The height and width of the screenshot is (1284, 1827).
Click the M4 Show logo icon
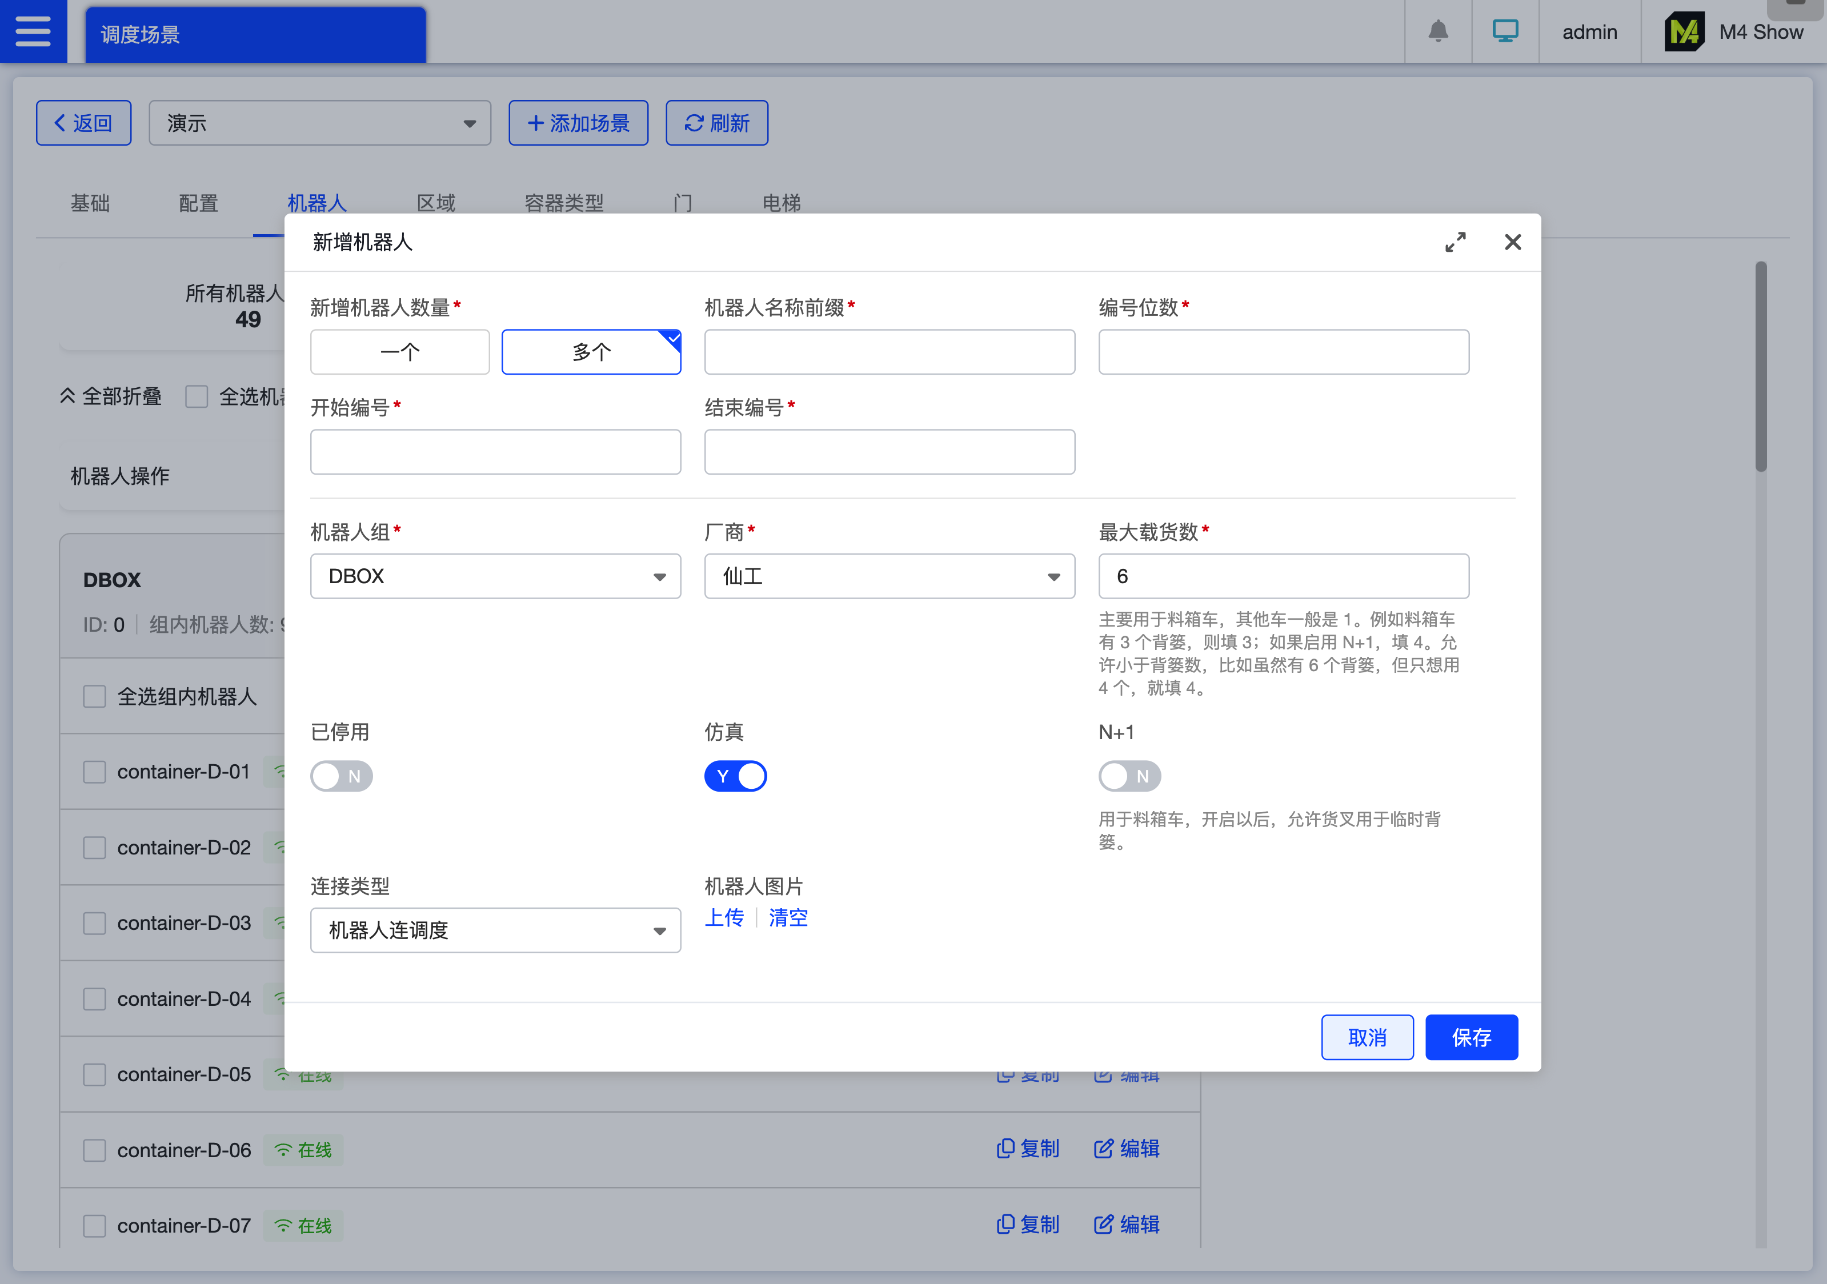[1684, 32]
